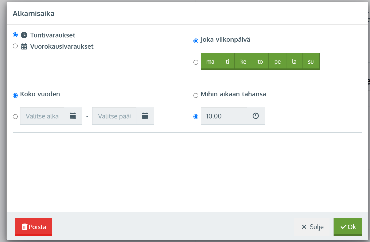Click the start date input field

click(x=42, y=116)
